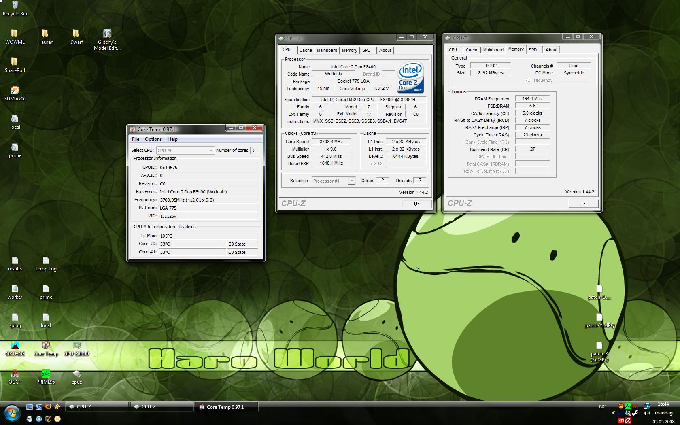Click the Show Desktop quick launch icon
Image resolution: width=680 pixels, height=425 pixels.
coord(29,407)
